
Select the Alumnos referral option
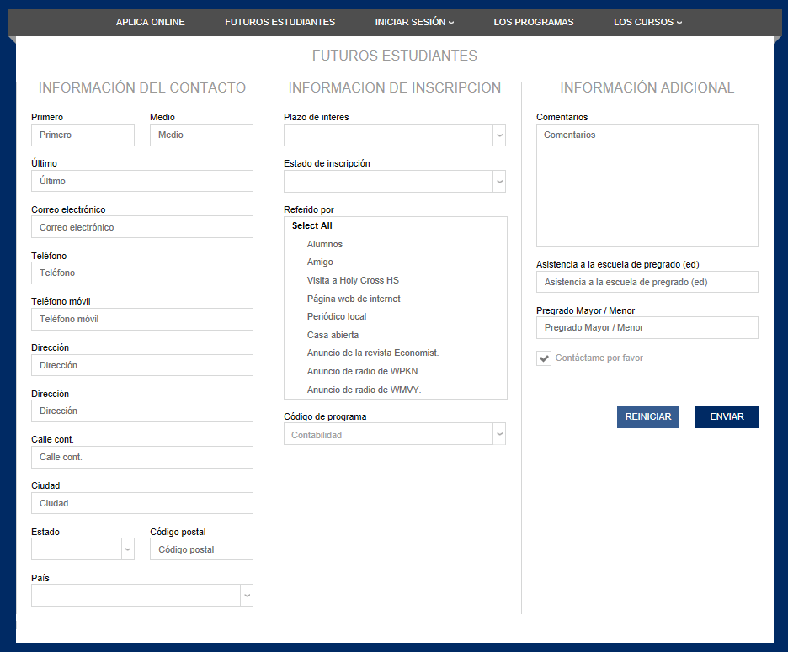tap(324, 244)
